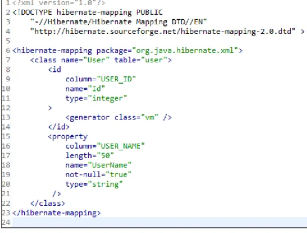Click the name="UserName" attribute
Screen dimensions: 307x233
coord(98,165)
